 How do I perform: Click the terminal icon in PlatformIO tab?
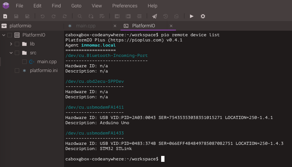[126, 26]
